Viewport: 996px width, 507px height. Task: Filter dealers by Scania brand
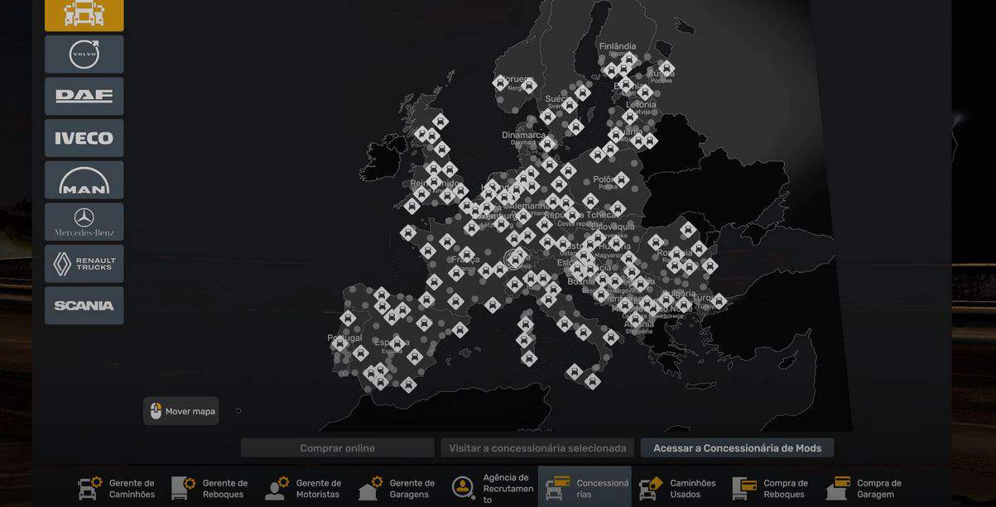(84, 305)
